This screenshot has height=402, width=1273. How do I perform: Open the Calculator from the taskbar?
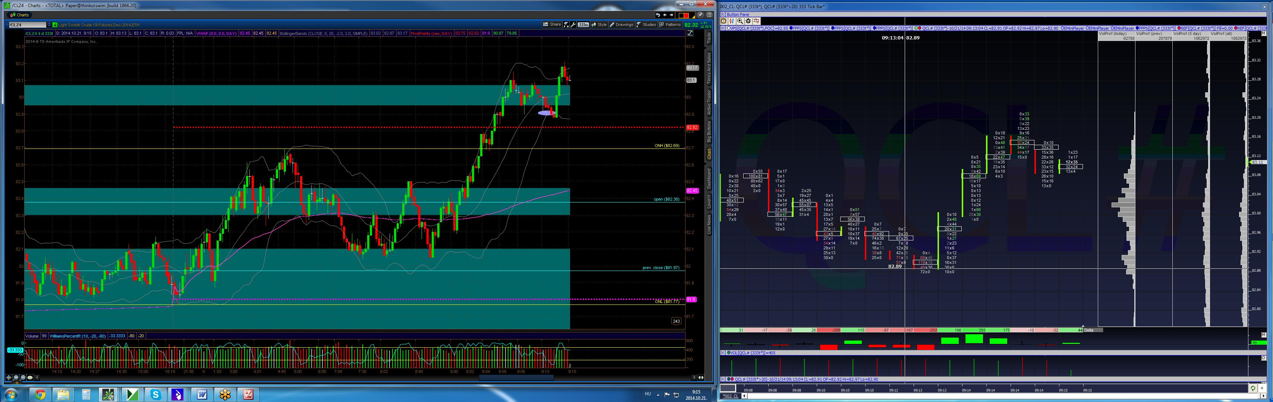[86, 395]
